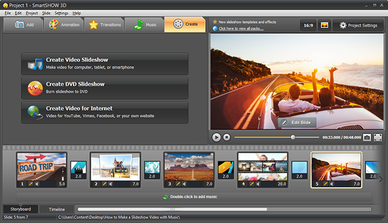Switch to the Animation tab
The image size is (388, 223).
64,25
